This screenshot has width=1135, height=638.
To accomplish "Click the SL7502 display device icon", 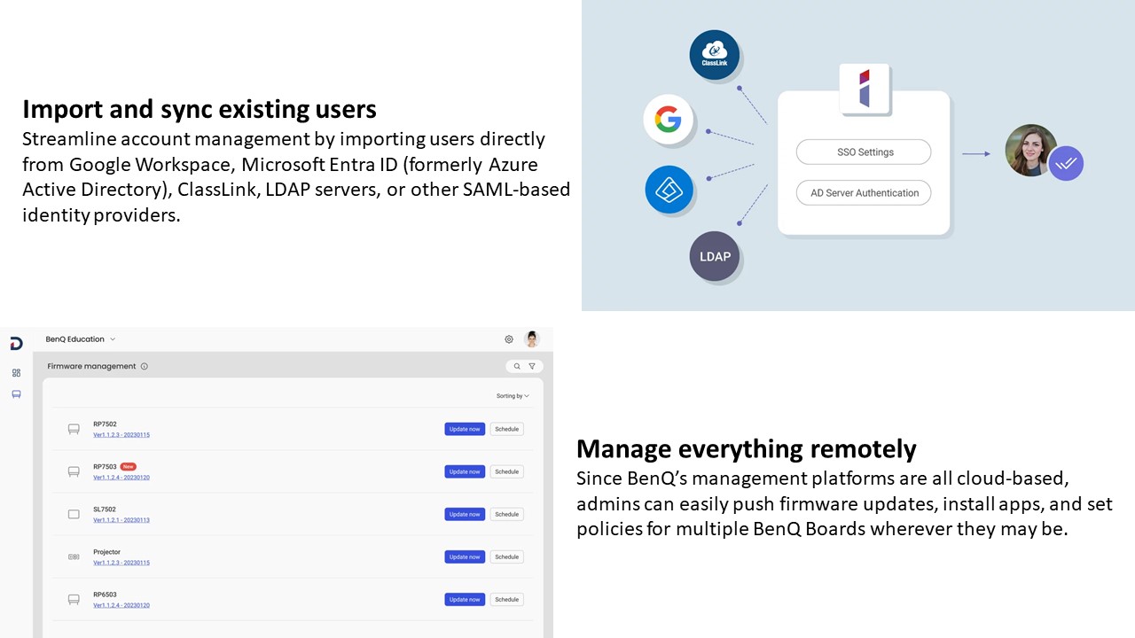I will (x=74, y=514).
